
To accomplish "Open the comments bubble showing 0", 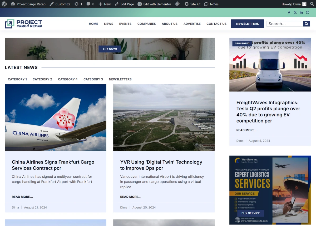I will point(90,4).
